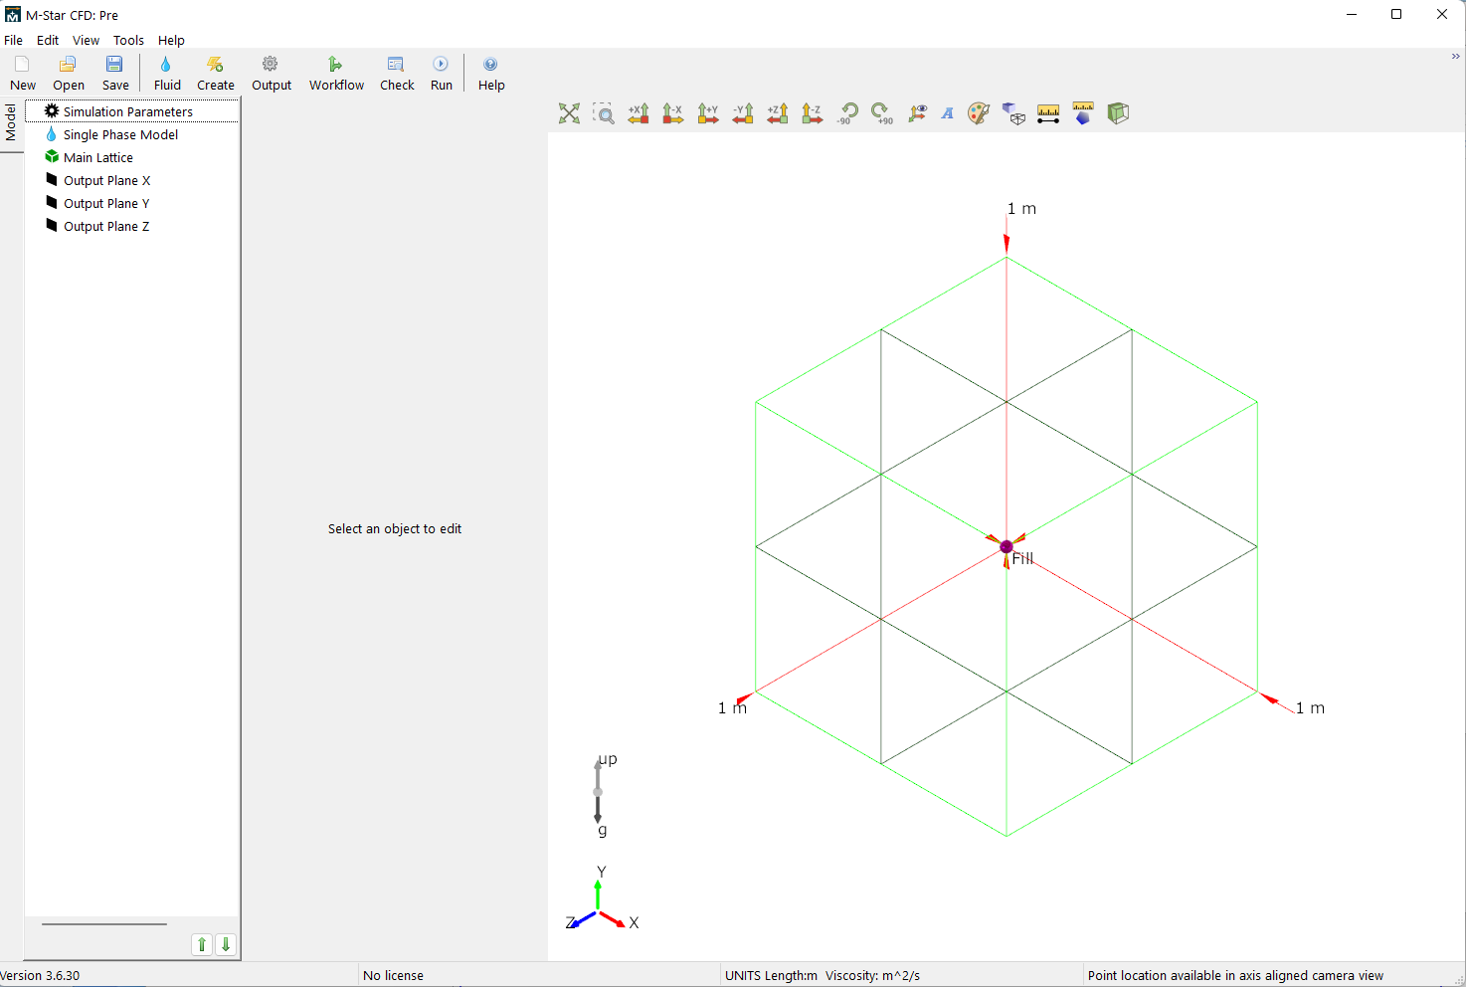Click the Create toolbar button
Viewport: 1466px width, 987px height.
click(x=216, y=74)
